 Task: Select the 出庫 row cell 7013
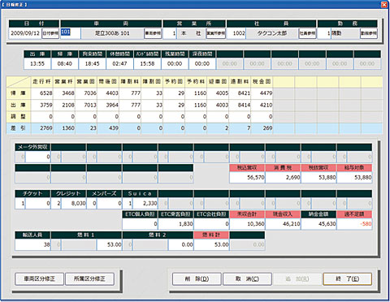point(86,105)
